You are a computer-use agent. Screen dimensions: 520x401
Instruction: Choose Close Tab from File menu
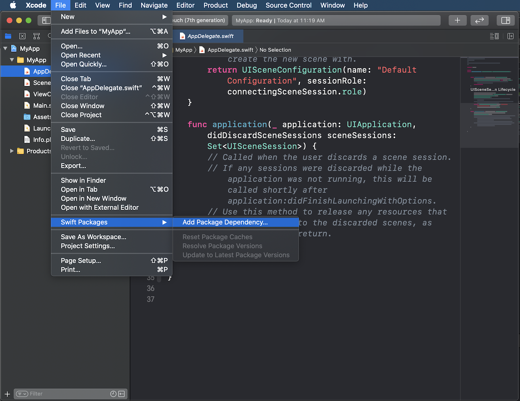pos(112,79)
